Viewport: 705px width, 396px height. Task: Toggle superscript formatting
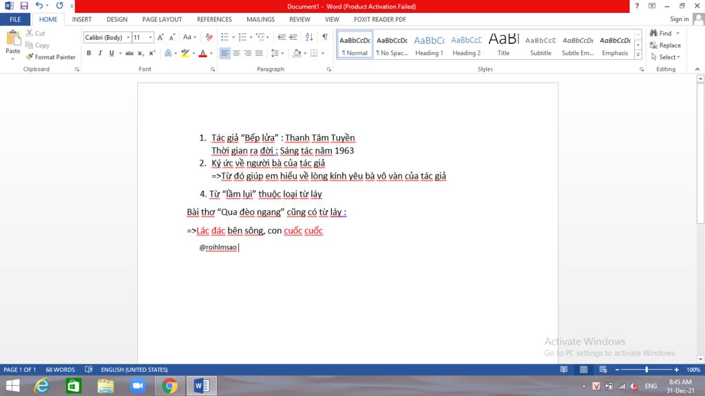152,53
